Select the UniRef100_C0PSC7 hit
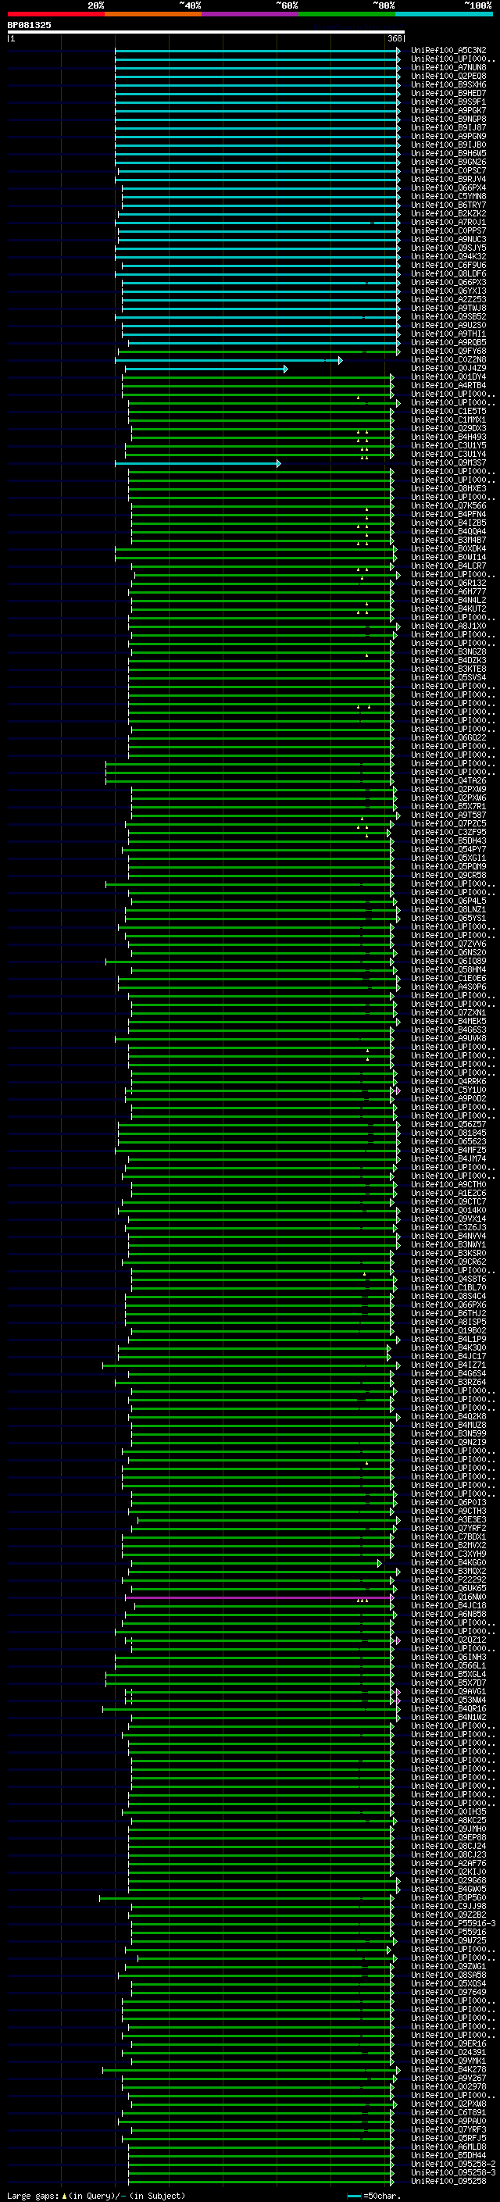The height and width of the screenshot is (2202, 500). [x=448, y=171]
